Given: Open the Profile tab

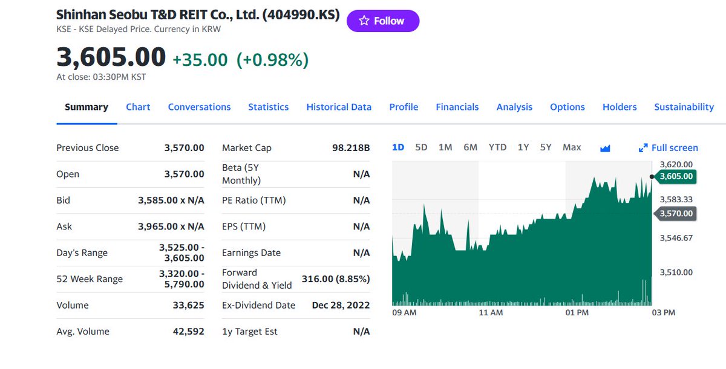Looking at the screenshot, I should point(404,107).
